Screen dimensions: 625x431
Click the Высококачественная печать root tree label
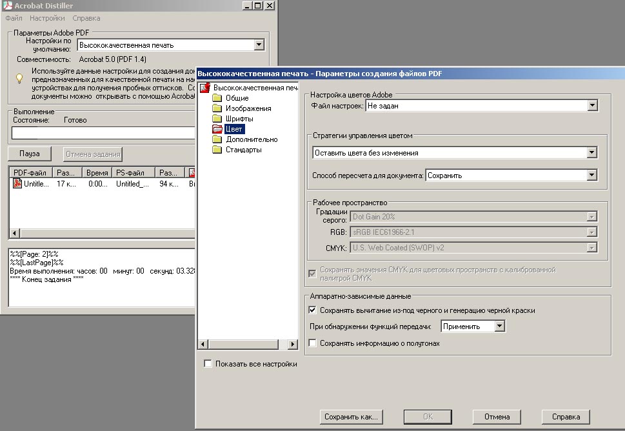(255, 88)
